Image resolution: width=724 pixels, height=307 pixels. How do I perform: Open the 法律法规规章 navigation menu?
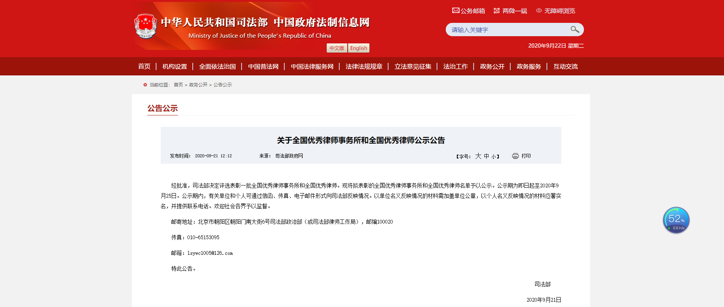(x=364, y=67)
